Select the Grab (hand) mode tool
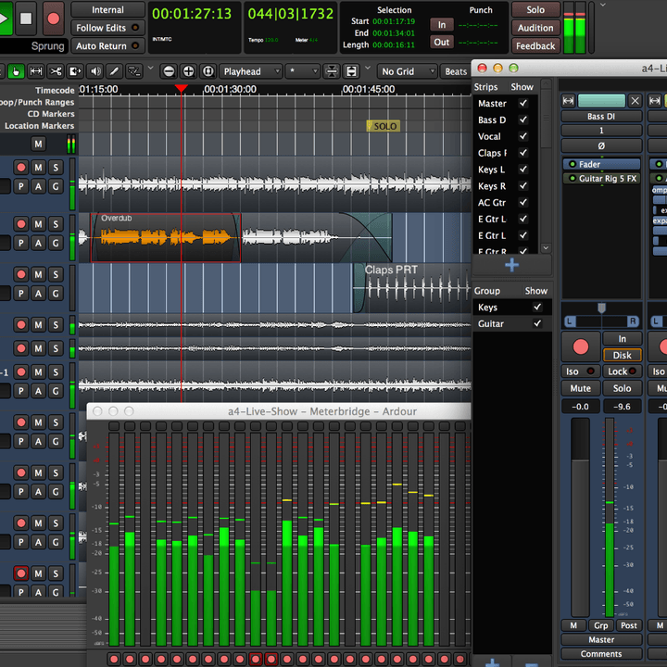The image size is (667, 667). [16, 71]
